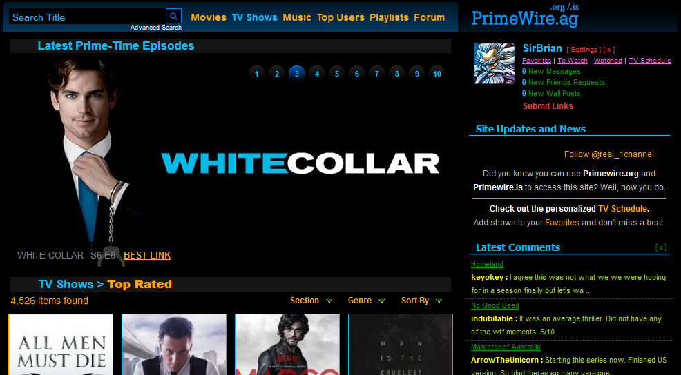Go to TV Shows
The image size is (681, 375).
254,17
